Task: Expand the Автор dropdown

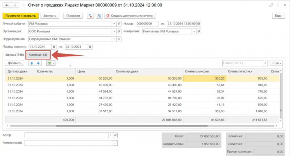Action: pyautogui.click(x=110, y=135)
